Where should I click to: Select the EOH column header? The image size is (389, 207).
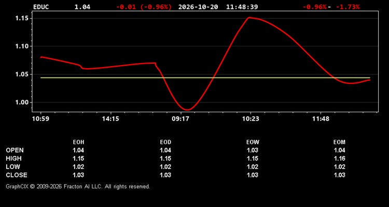pyautogui.click(x=78, y=142)
